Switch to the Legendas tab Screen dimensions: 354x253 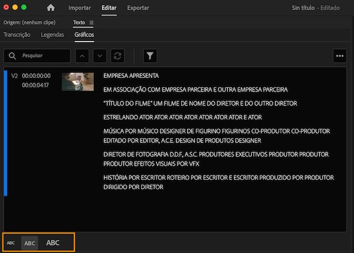coord(52,35)
